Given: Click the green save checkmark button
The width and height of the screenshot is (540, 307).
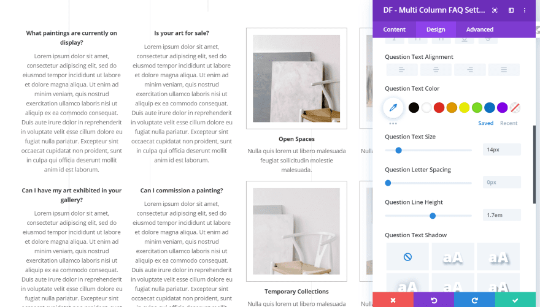Looking at the screenshot, I should [515, 300].
